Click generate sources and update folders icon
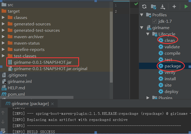 153,7
